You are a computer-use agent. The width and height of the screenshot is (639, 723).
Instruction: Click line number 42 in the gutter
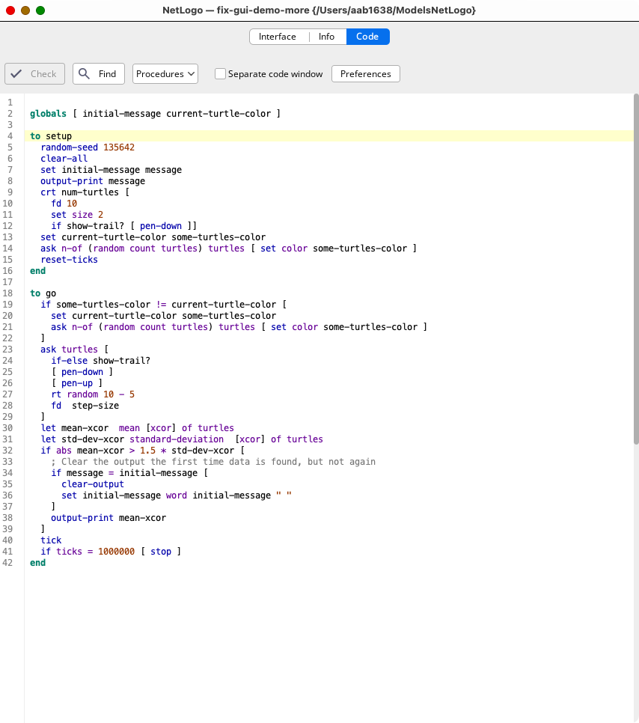(9, 563)
